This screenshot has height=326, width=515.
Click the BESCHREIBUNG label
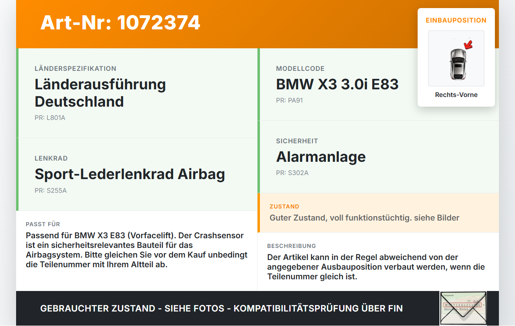(292, 246)
